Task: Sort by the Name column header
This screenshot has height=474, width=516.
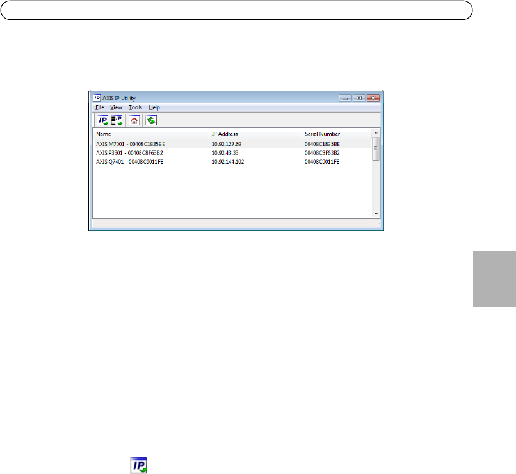Action: [151, 134]
